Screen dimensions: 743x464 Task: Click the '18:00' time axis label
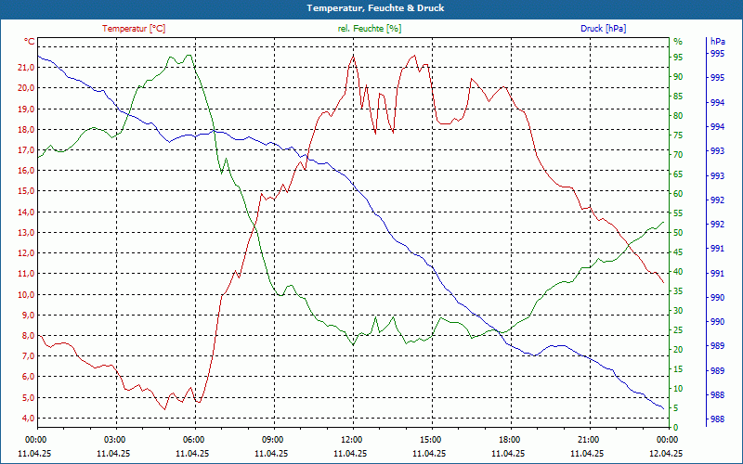point(510,439)
